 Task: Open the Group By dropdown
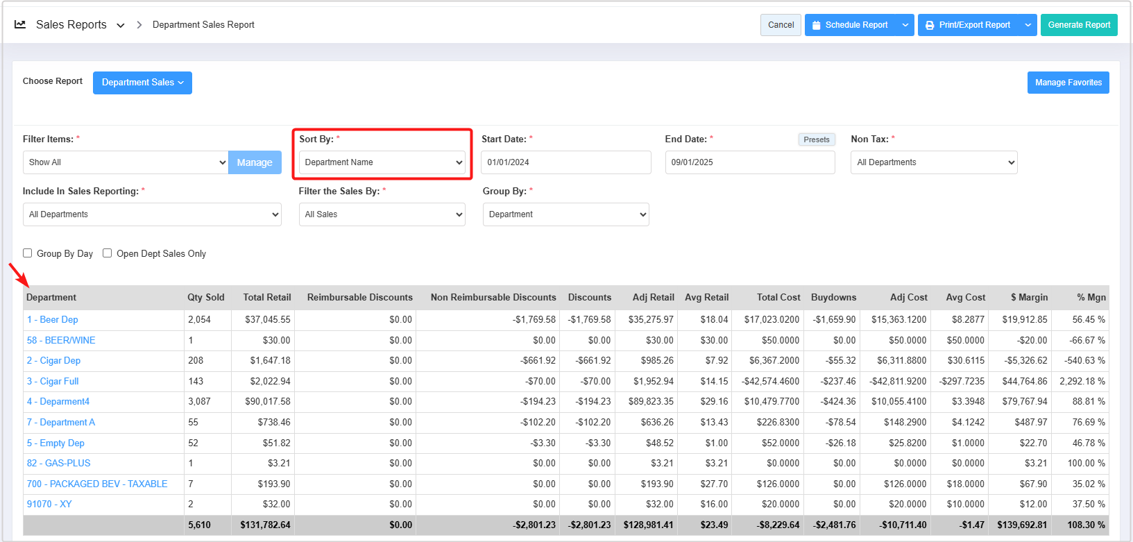(x=565, y=214)
